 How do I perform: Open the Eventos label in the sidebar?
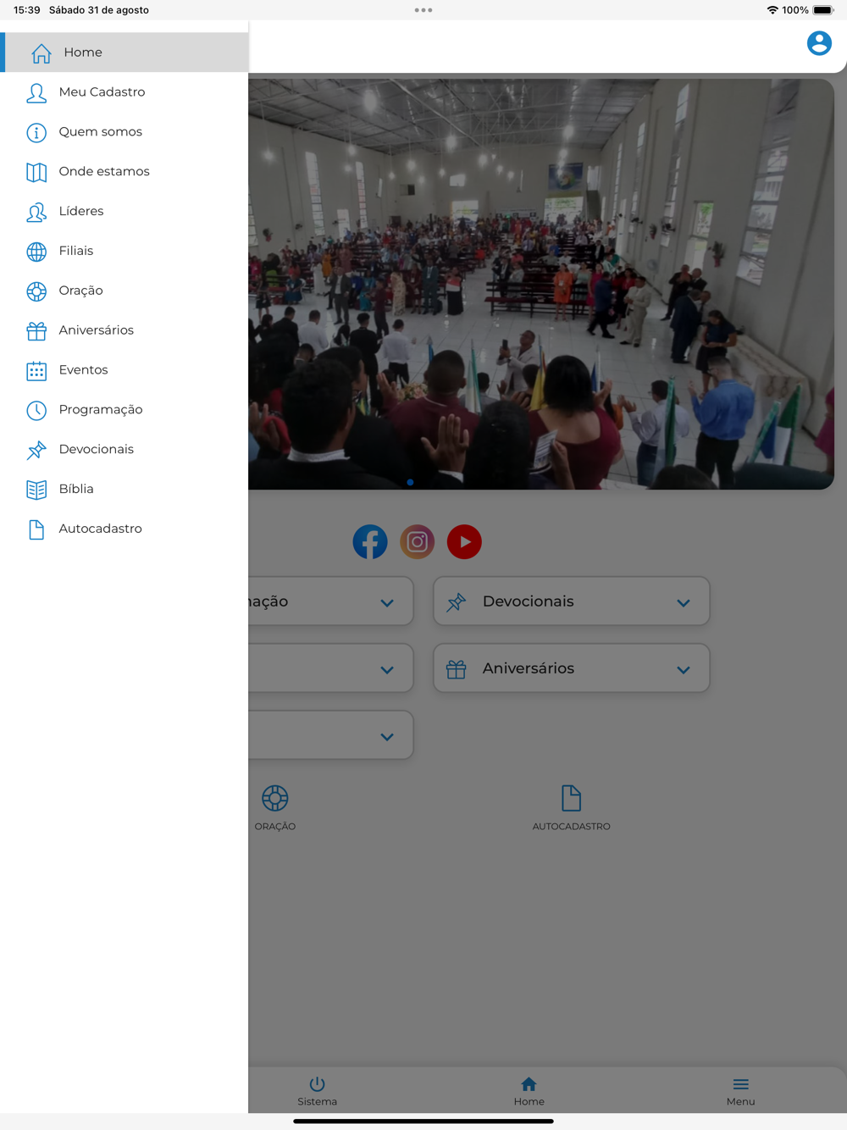coord(84,370)
